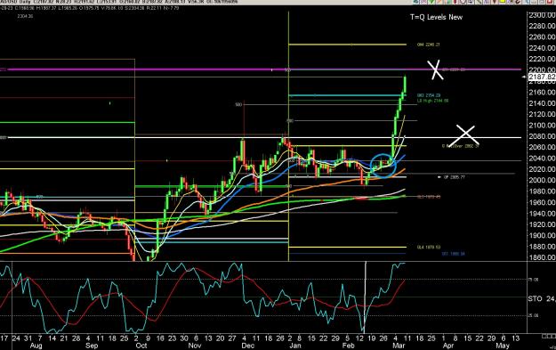
Task: Click the 1860.00 price axis label
Action: click(x=542, y=257)
